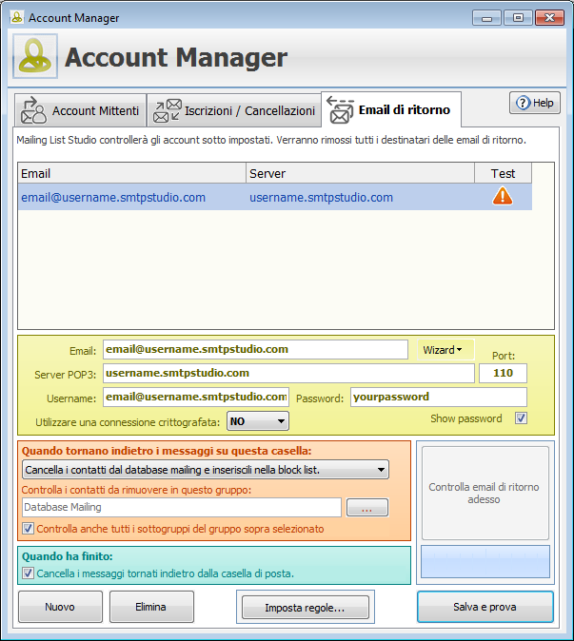The image size is (574, 641).
Task: Click the Imposta regole... button
Action: click(305, 607)
